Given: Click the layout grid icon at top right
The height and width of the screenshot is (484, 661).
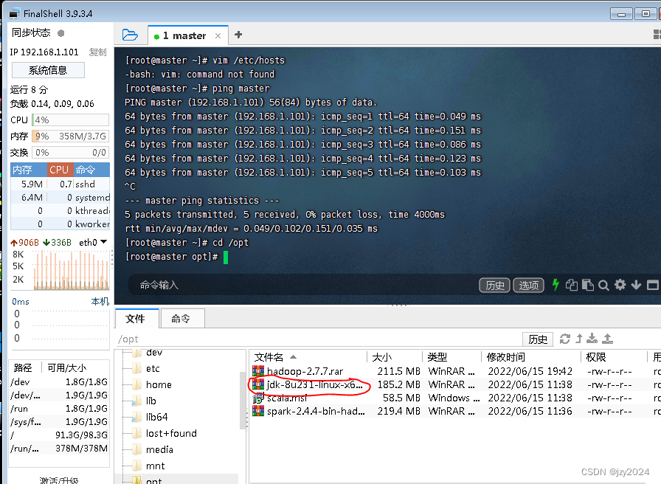Looking at the screenshot, I should pos(657,34).
